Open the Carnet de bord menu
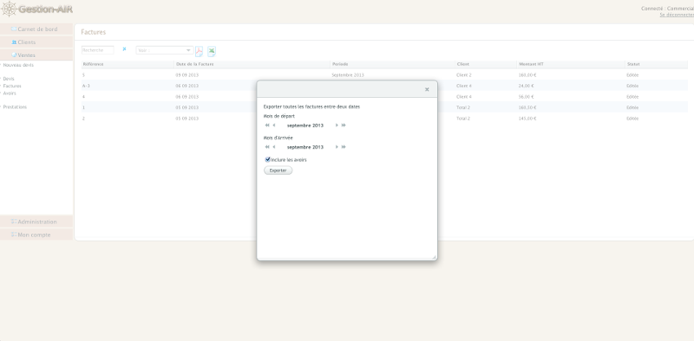 pos(36,29)
